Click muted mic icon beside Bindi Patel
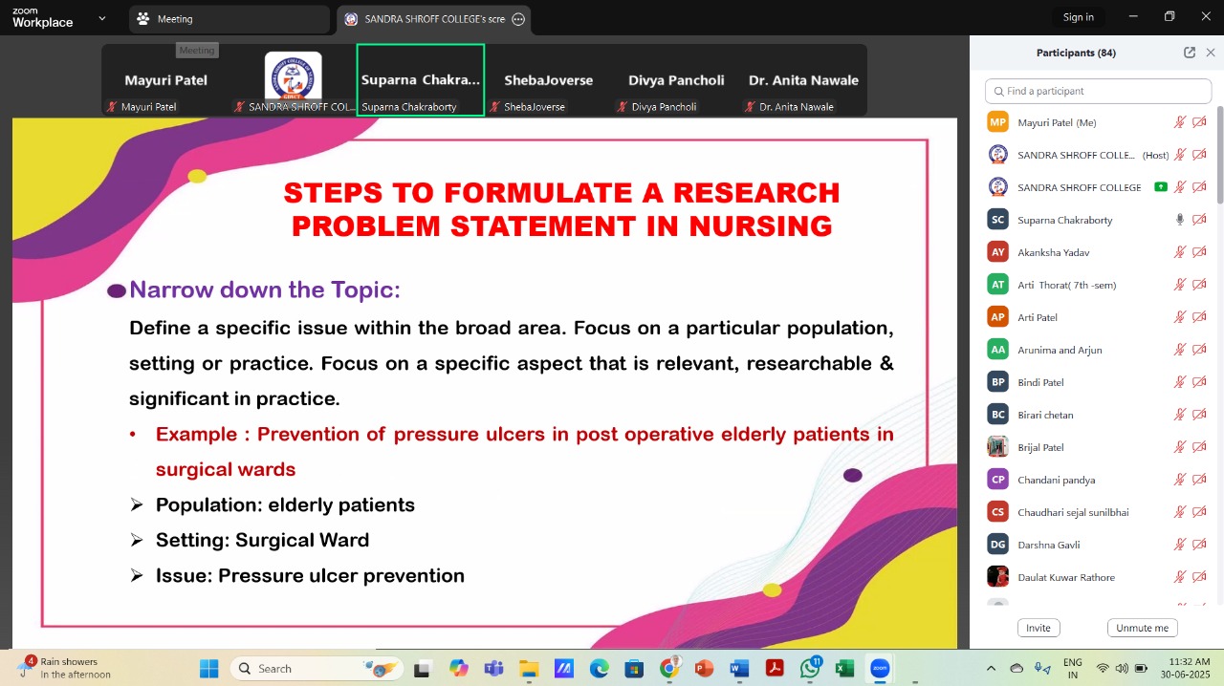 coord(1180,382)
